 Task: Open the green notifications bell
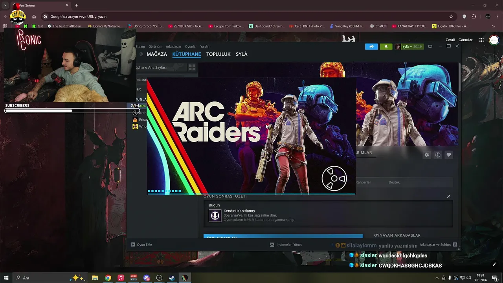386,46
